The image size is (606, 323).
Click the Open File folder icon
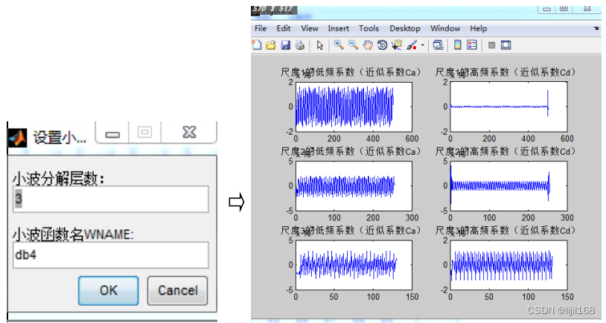coord(271,45)
